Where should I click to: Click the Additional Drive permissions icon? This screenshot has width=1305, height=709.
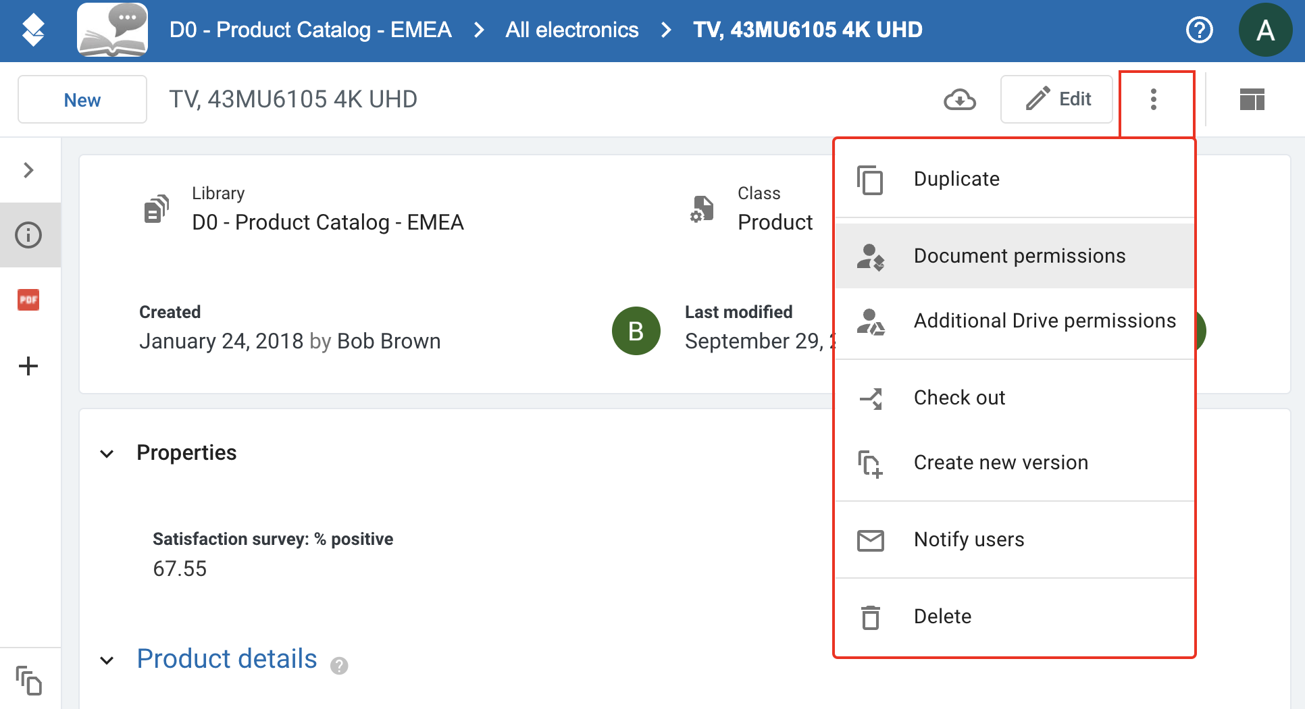tap(870, 322)
